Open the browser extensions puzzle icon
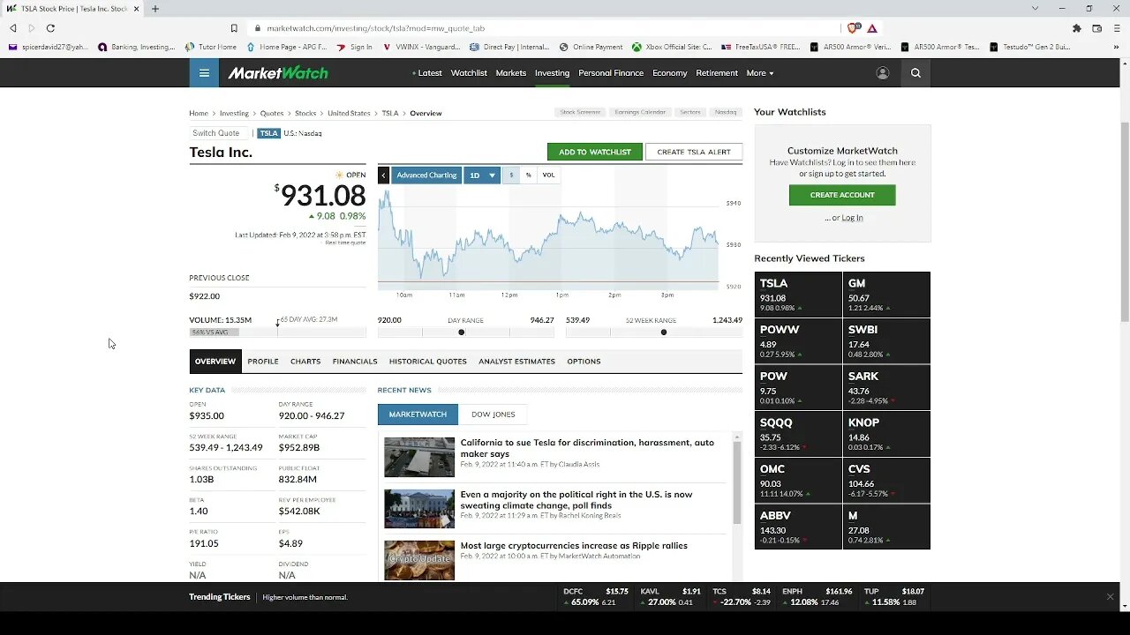The height and width of the screenshot is (635, 1130). click(1077, 28)
